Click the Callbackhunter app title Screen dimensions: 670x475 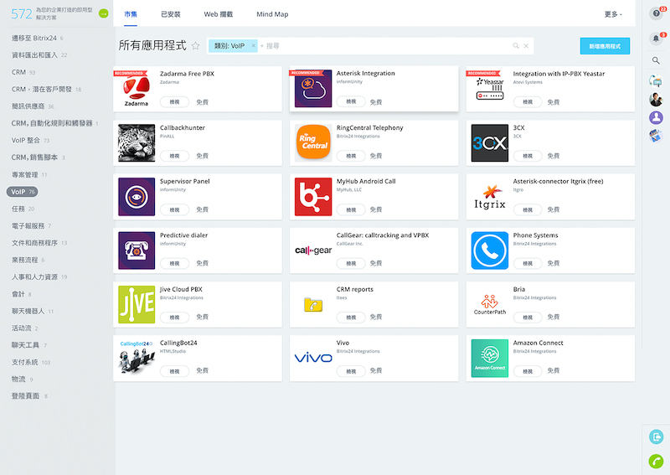click(183, 127)
